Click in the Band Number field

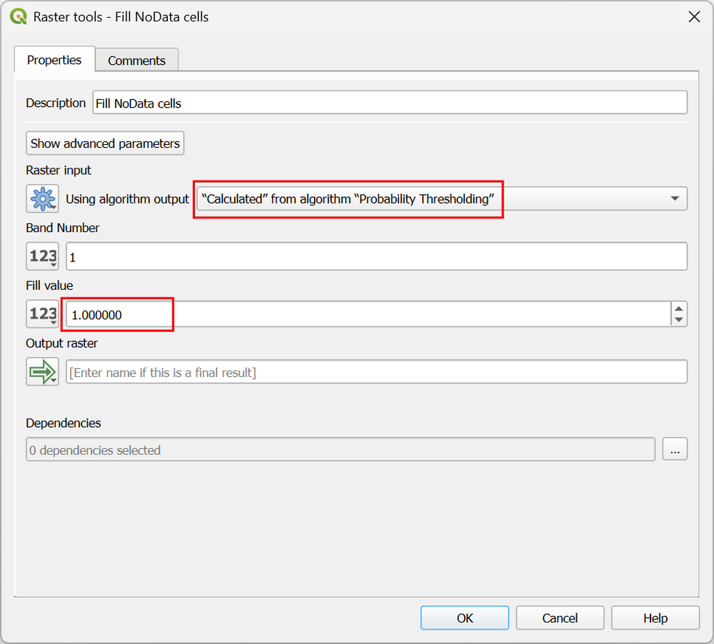(x=376, y=256)
